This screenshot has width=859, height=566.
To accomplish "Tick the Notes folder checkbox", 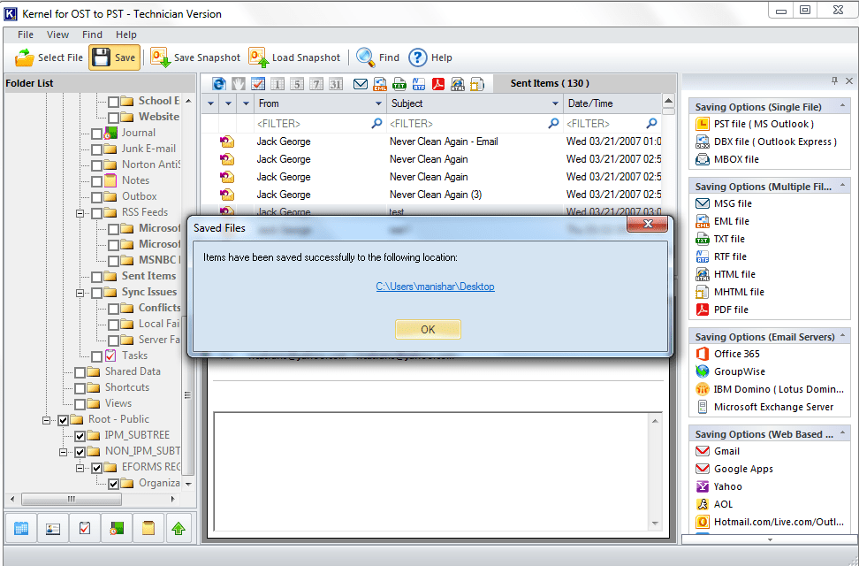I will [96, 181].
